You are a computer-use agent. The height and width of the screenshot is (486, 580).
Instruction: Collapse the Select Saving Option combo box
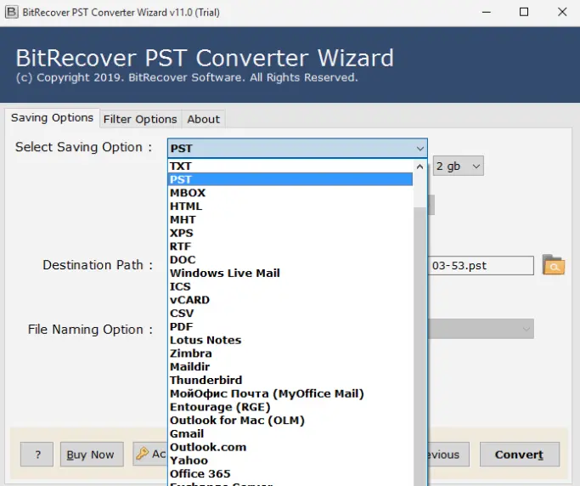click(420, 149)
